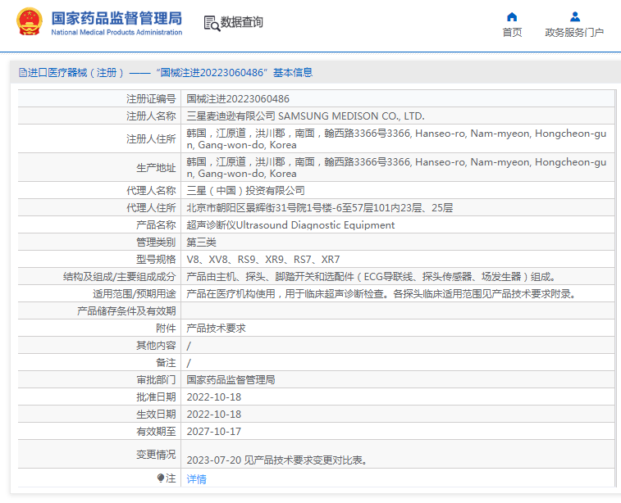Click the 型号规格 label
621x503 pixels.
[x=156, y=260]
